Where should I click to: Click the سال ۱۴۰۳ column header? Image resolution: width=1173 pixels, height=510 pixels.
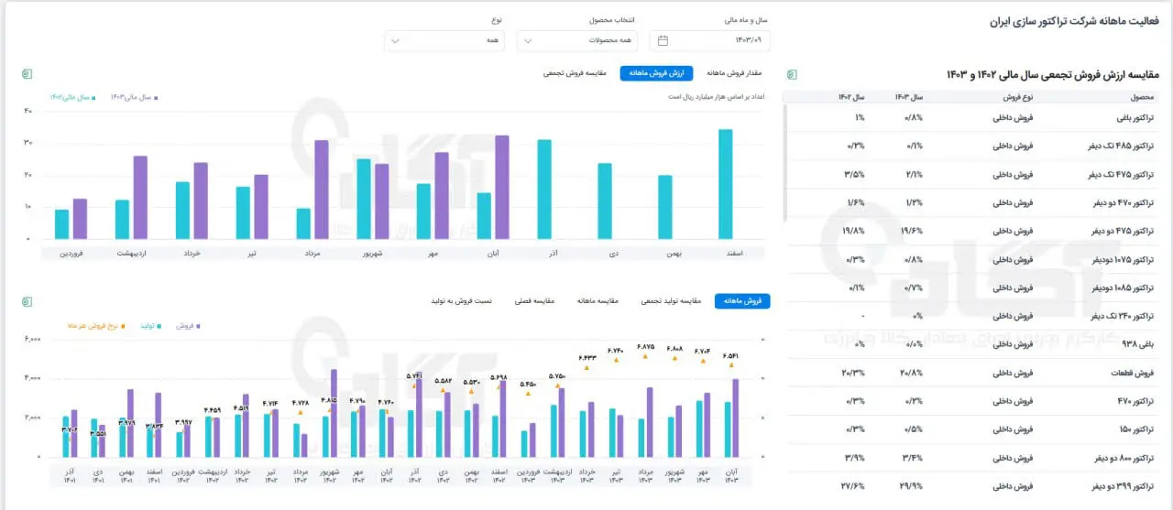(x=908, y=96)
